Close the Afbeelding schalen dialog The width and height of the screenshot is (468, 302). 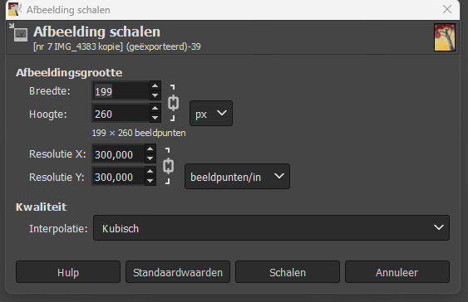(447, 9)
